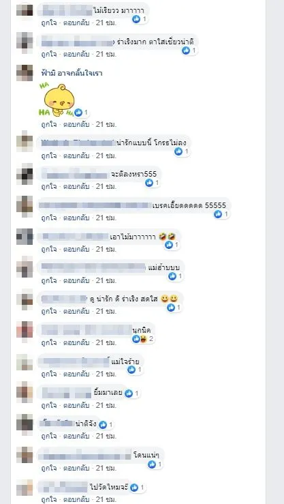Open commenter name "ฟ้ามิ อาจกลั้นใจเรา"
This screenshot has width=284, height=504.
coord(72,73)
